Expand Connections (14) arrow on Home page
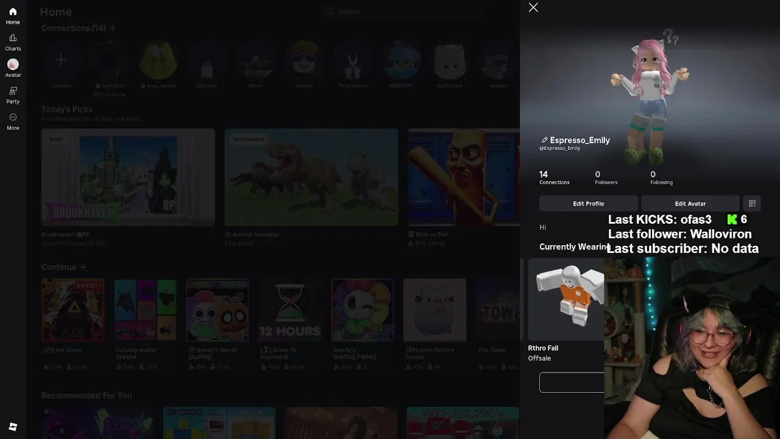 tap(112, 28)
